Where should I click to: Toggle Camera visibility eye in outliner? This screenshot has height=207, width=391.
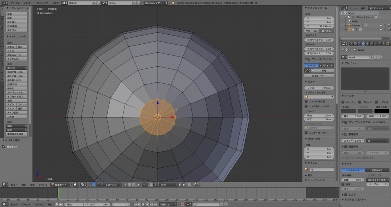pyautogui.click(x=381, y=25)
